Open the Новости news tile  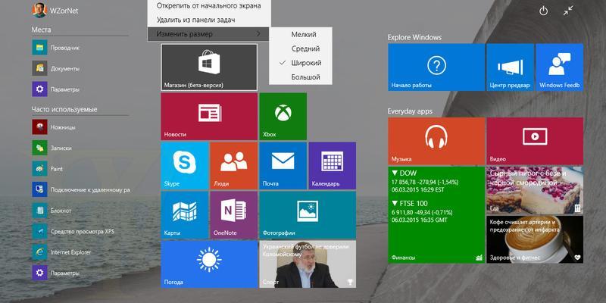point(209,116)
